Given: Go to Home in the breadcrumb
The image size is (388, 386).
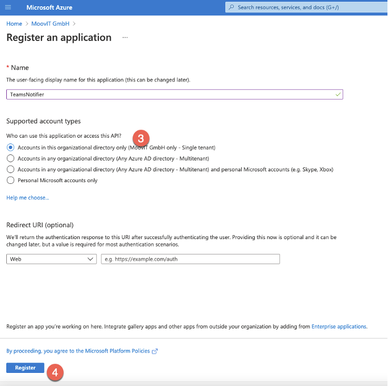Looking at the screenshot, I should 14,23.
